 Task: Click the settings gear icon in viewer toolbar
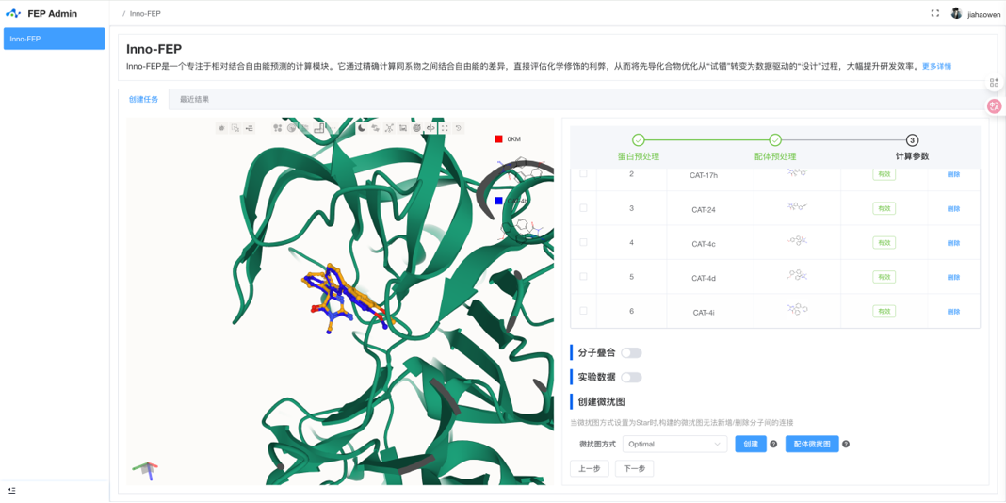click(221, 128)
